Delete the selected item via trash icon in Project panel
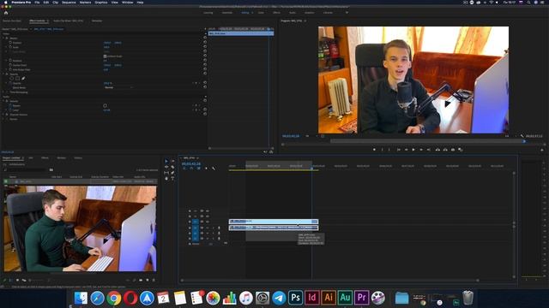Viewport: 549px width, 308px height. pos(154,280)
